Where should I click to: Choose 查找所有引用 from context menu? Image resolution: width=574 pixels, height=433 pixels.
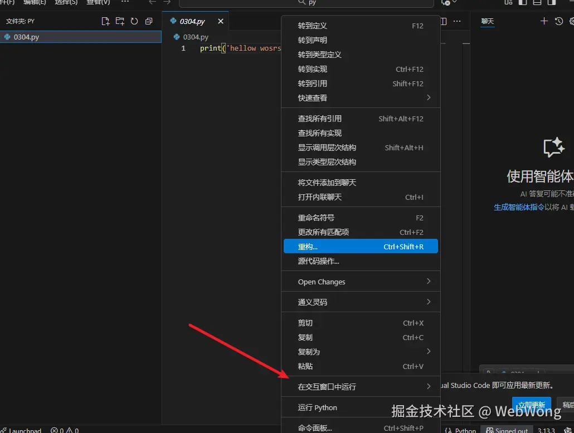click(x=361, y=119)
